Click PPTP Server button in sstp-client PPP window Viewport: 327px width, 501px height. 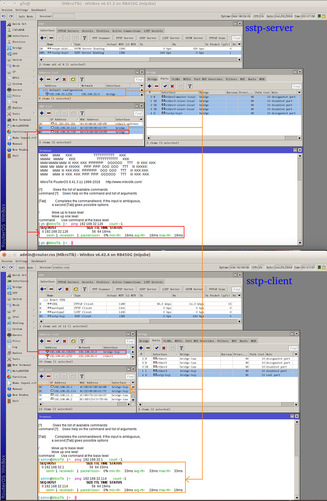pyautogui.click(x=124, y=289)
